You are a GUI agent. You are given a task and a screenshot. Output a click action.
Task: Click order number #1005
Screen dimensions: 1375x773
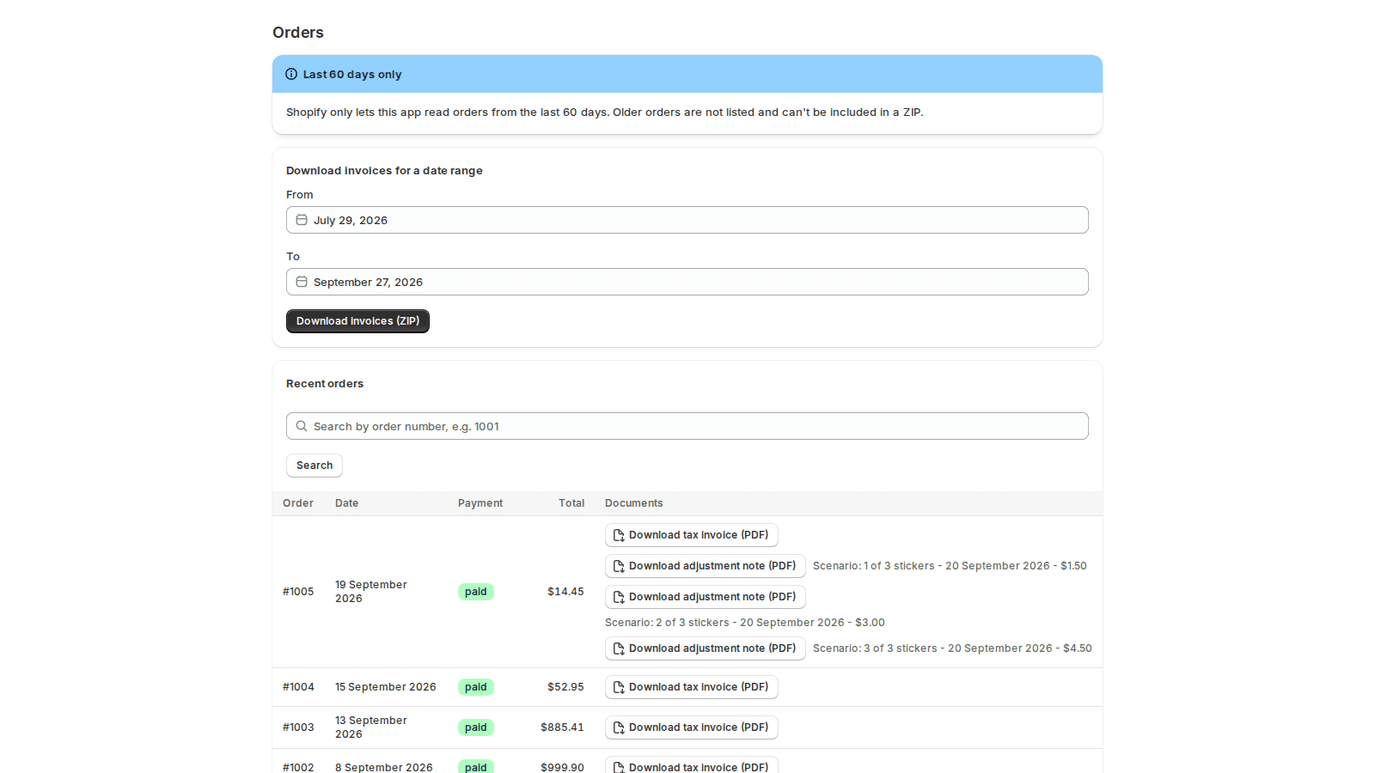tap(298, 592)
